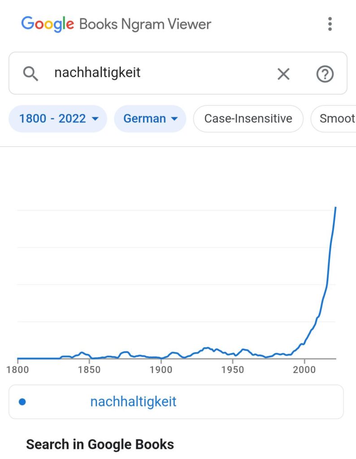356x459 pixels.
Task: Click the peak of the blue trend line
Action: point(335,208)
